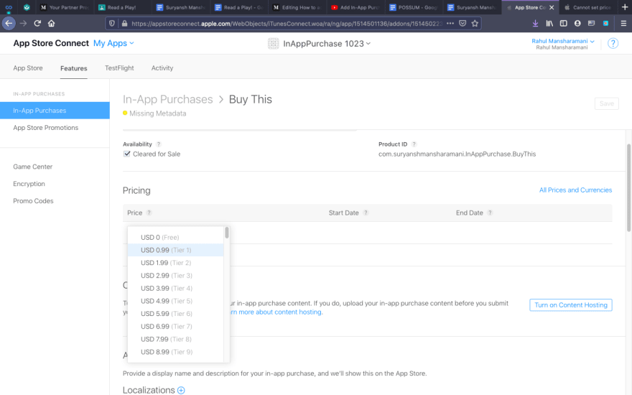This screenshot has height=395, width=632.
Task: Click the browser URL address field
Action: click(x=286, y=24)
